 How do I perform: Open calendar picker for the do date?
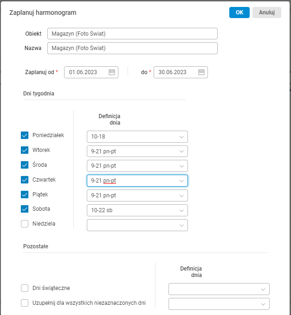click(x=201, y=72)
